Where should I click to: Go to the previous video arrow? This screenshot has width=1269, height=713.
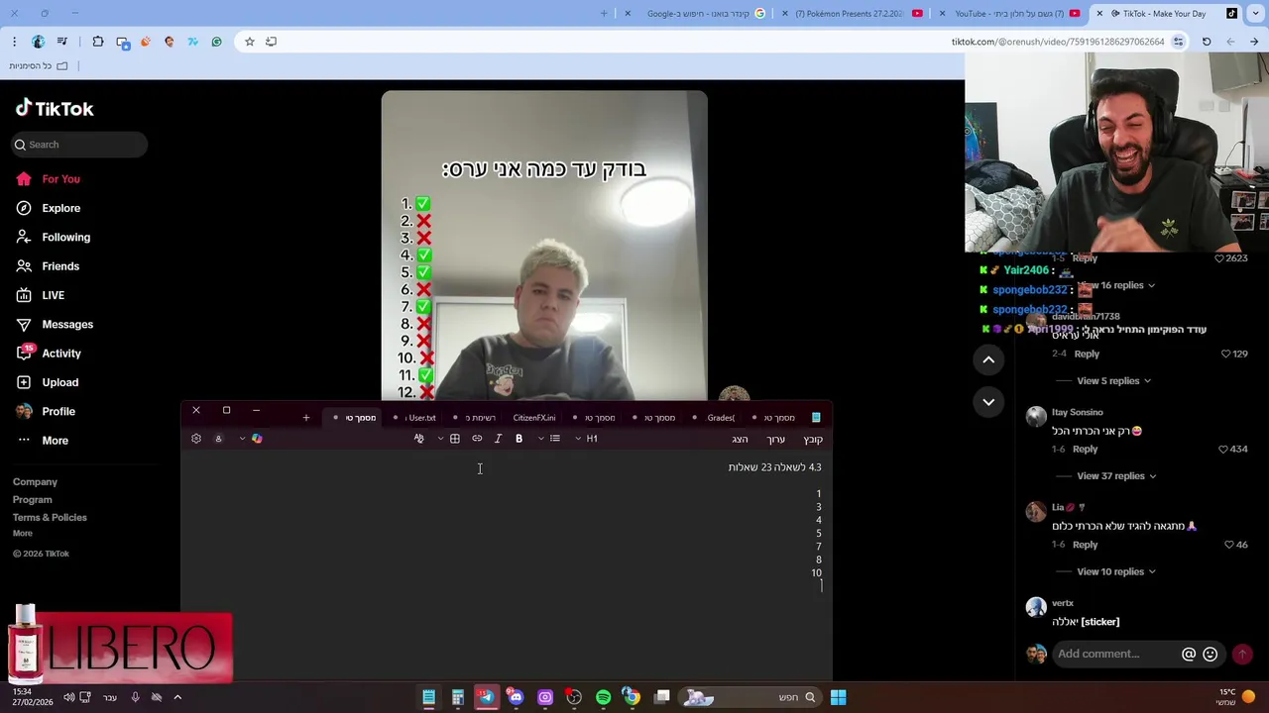tap(988, 360)
